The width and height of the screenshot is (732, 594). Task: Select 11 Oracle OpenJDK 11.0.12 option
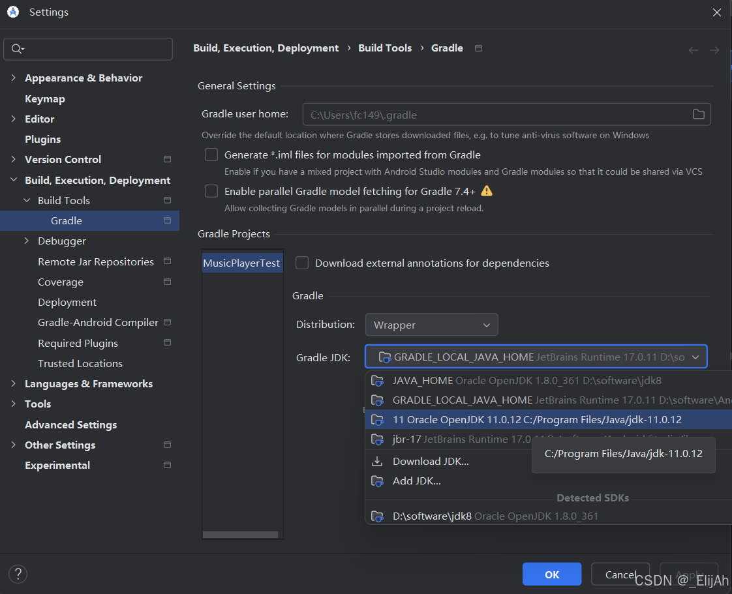548,419
